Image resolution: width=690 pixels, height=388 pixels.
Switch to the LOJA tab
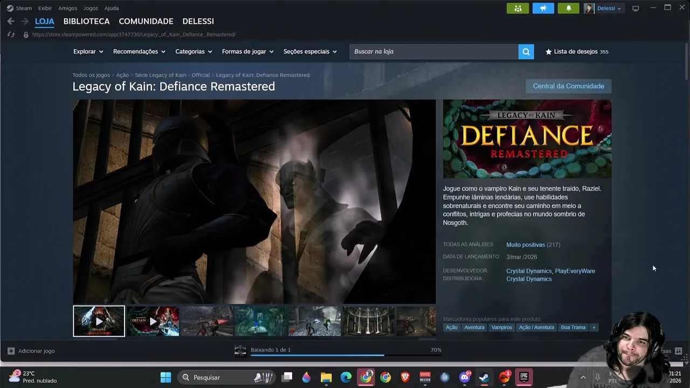(x=45, y=22)
